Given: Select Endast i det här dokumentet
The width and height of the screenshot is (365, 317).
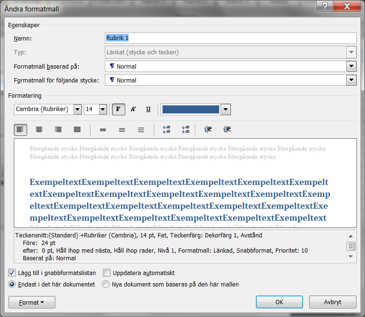Looking at the screenshot, I should pyautogui.click(x=12, y=285).
